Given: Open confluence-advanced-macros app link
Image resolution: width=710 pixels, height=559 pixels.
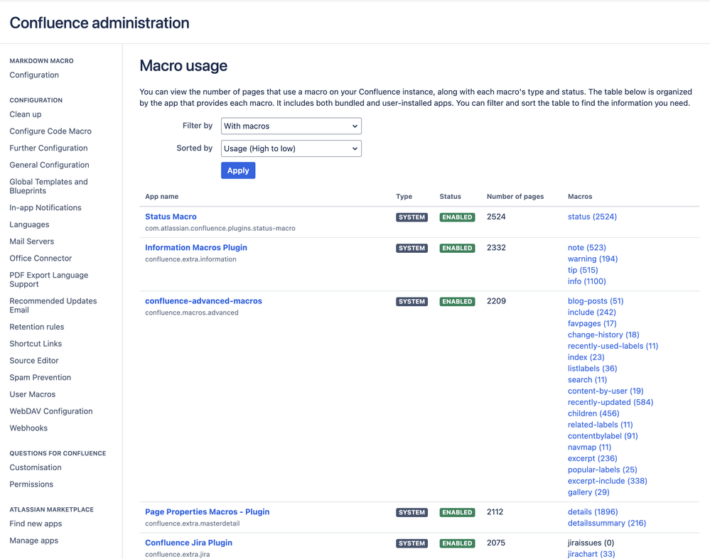Looking at the screenshot, I should pyautogui.click(x=203, y=301).
